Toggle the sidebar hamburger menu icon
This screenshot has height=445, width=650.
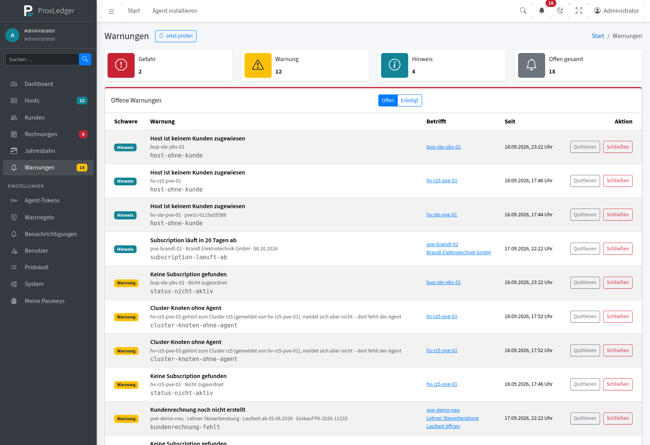(111, 11)
